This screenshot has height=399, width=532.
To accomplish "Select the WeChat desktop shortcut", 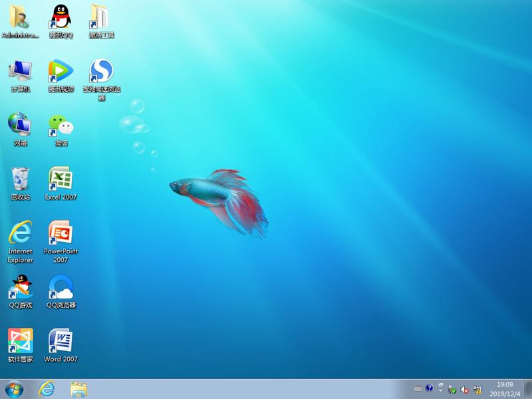I will pyautogui.click(x=61, y=125).
